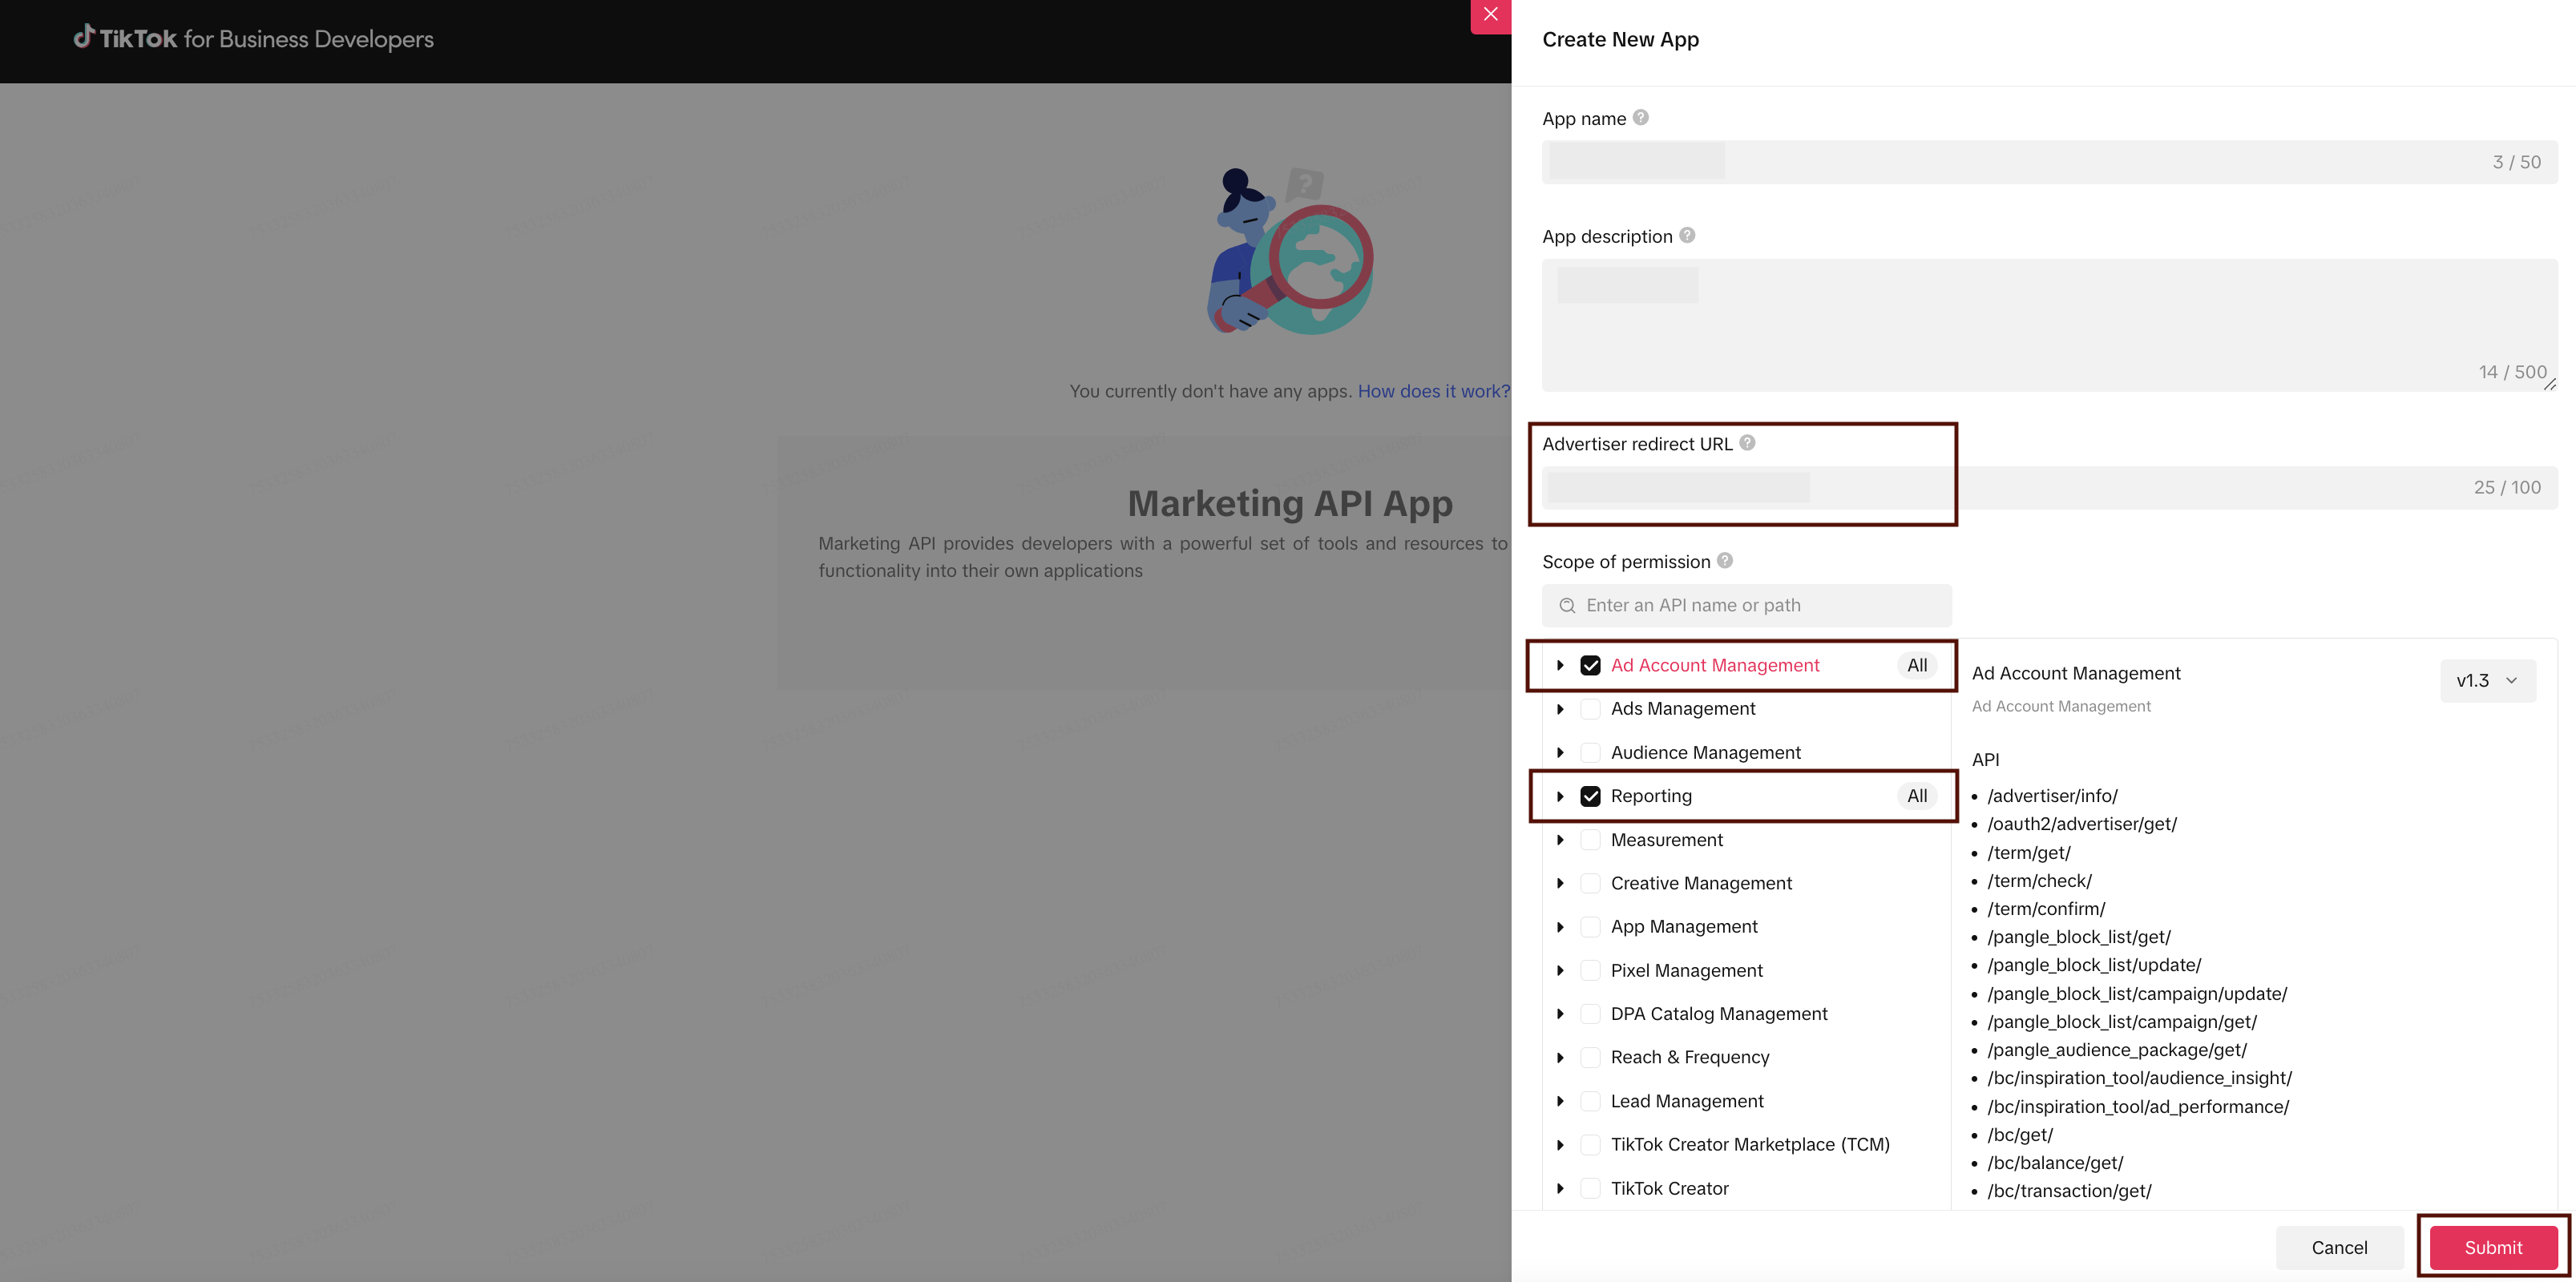Click the help icon beside App name
Image resolution: width=2576 pixels, height=1282 pixels.
click(x=1641, y=118)
